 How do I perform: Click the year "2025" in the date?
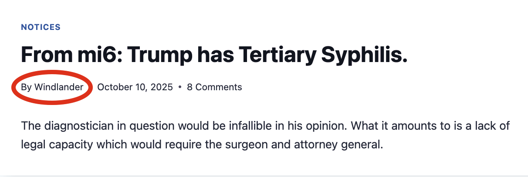click(x=162, y=87)
